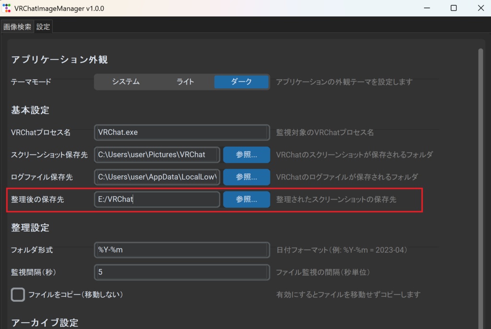Switch to the 画像検索 tab
The height and width of the screenshot is (329, 491).
coord(17,26)
